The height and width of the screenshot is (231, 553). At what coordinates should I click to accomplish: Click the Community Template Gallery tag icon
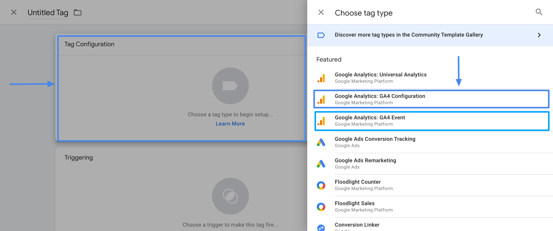(x=321, y=35)
